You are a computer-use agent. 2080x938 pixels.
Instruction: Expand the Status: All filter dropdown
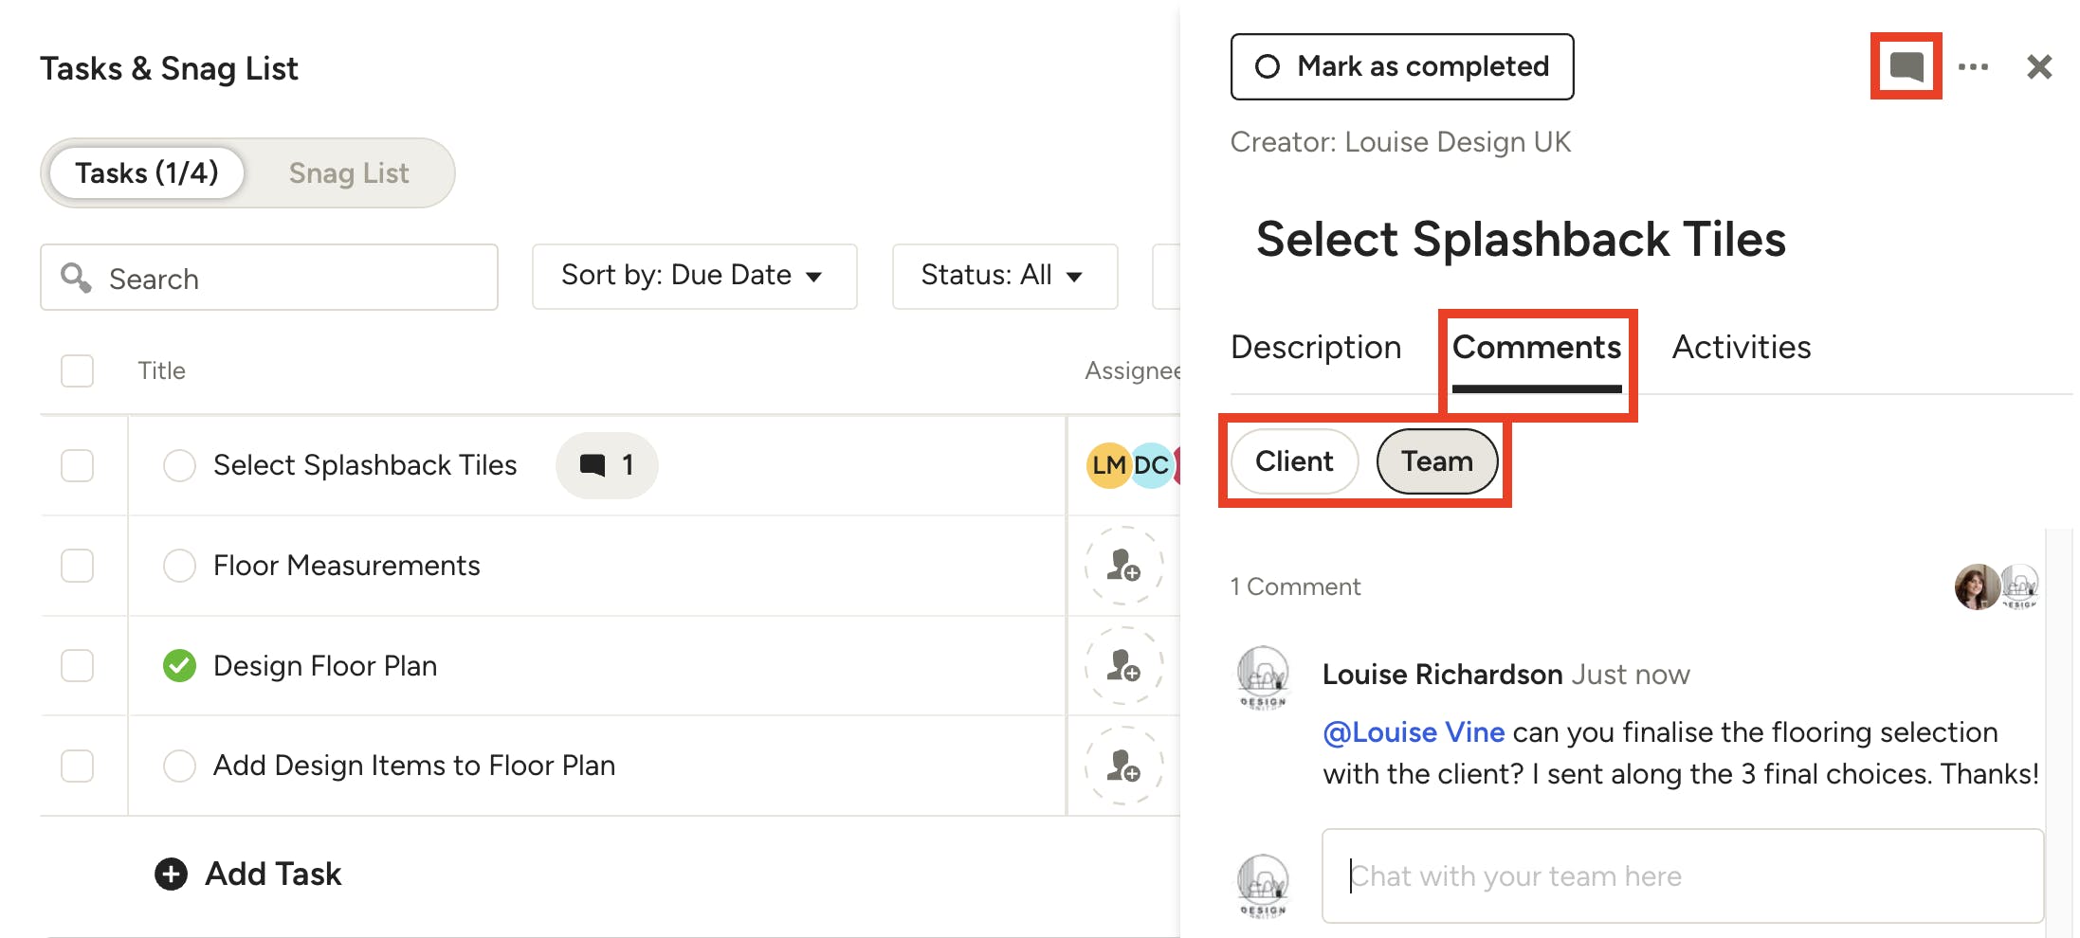(x=1004, y=276)
